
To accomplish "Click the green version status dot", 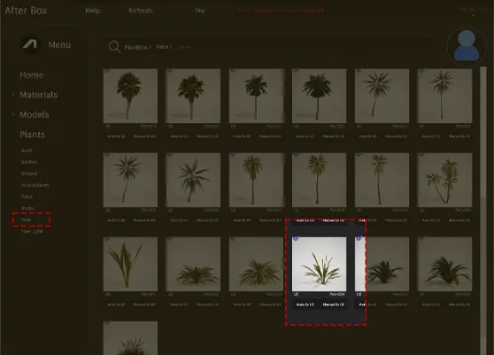I will coord(474,15).
